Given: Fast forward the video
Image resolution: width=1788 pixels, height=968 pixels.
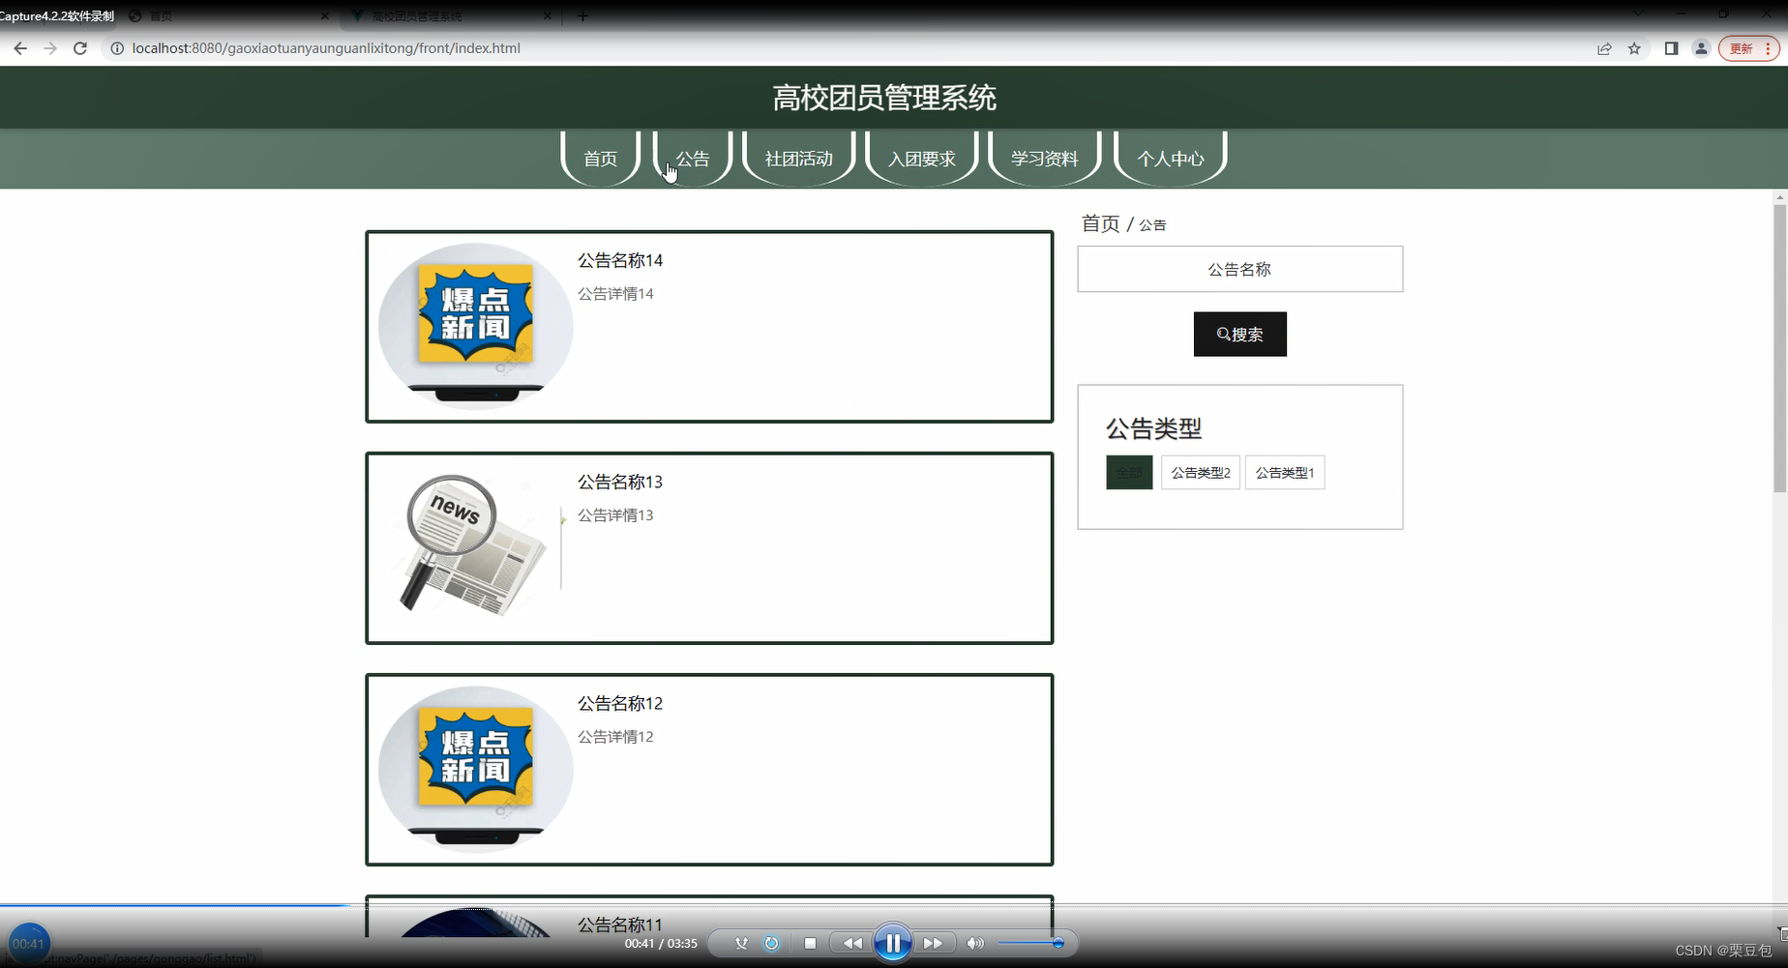Looking at the screenshot, I should [933, 943].
